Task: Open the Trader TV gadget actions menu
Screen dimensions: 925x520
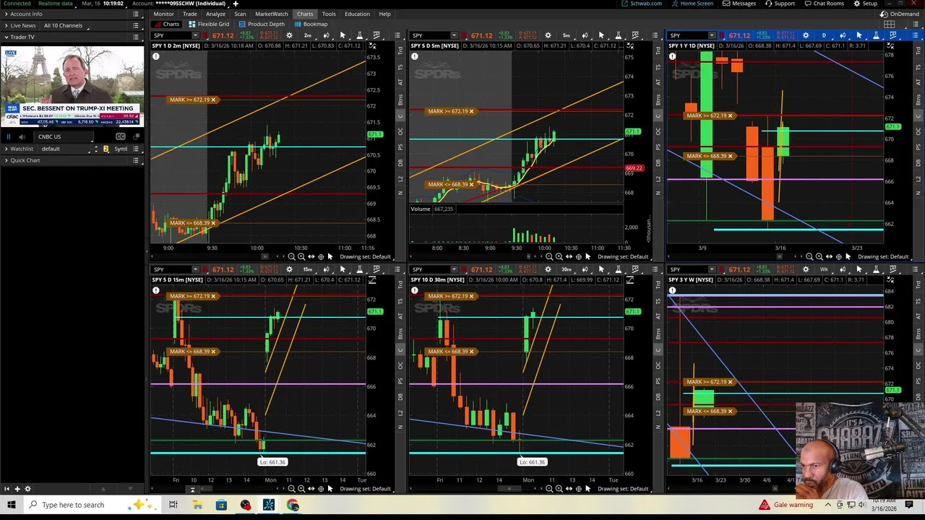Action: (136, 37)
